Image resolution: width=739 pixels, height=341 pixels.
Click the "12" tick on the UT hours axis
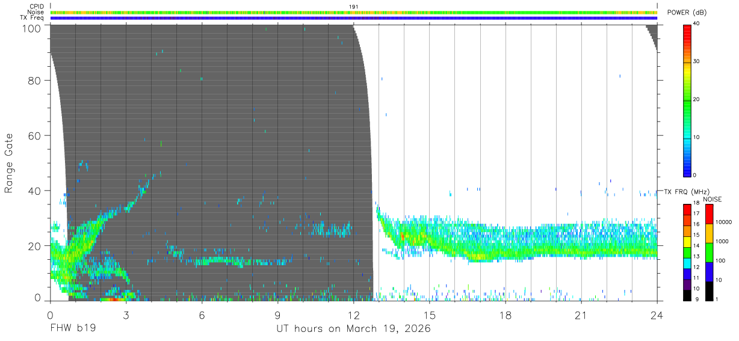(353, 316)
